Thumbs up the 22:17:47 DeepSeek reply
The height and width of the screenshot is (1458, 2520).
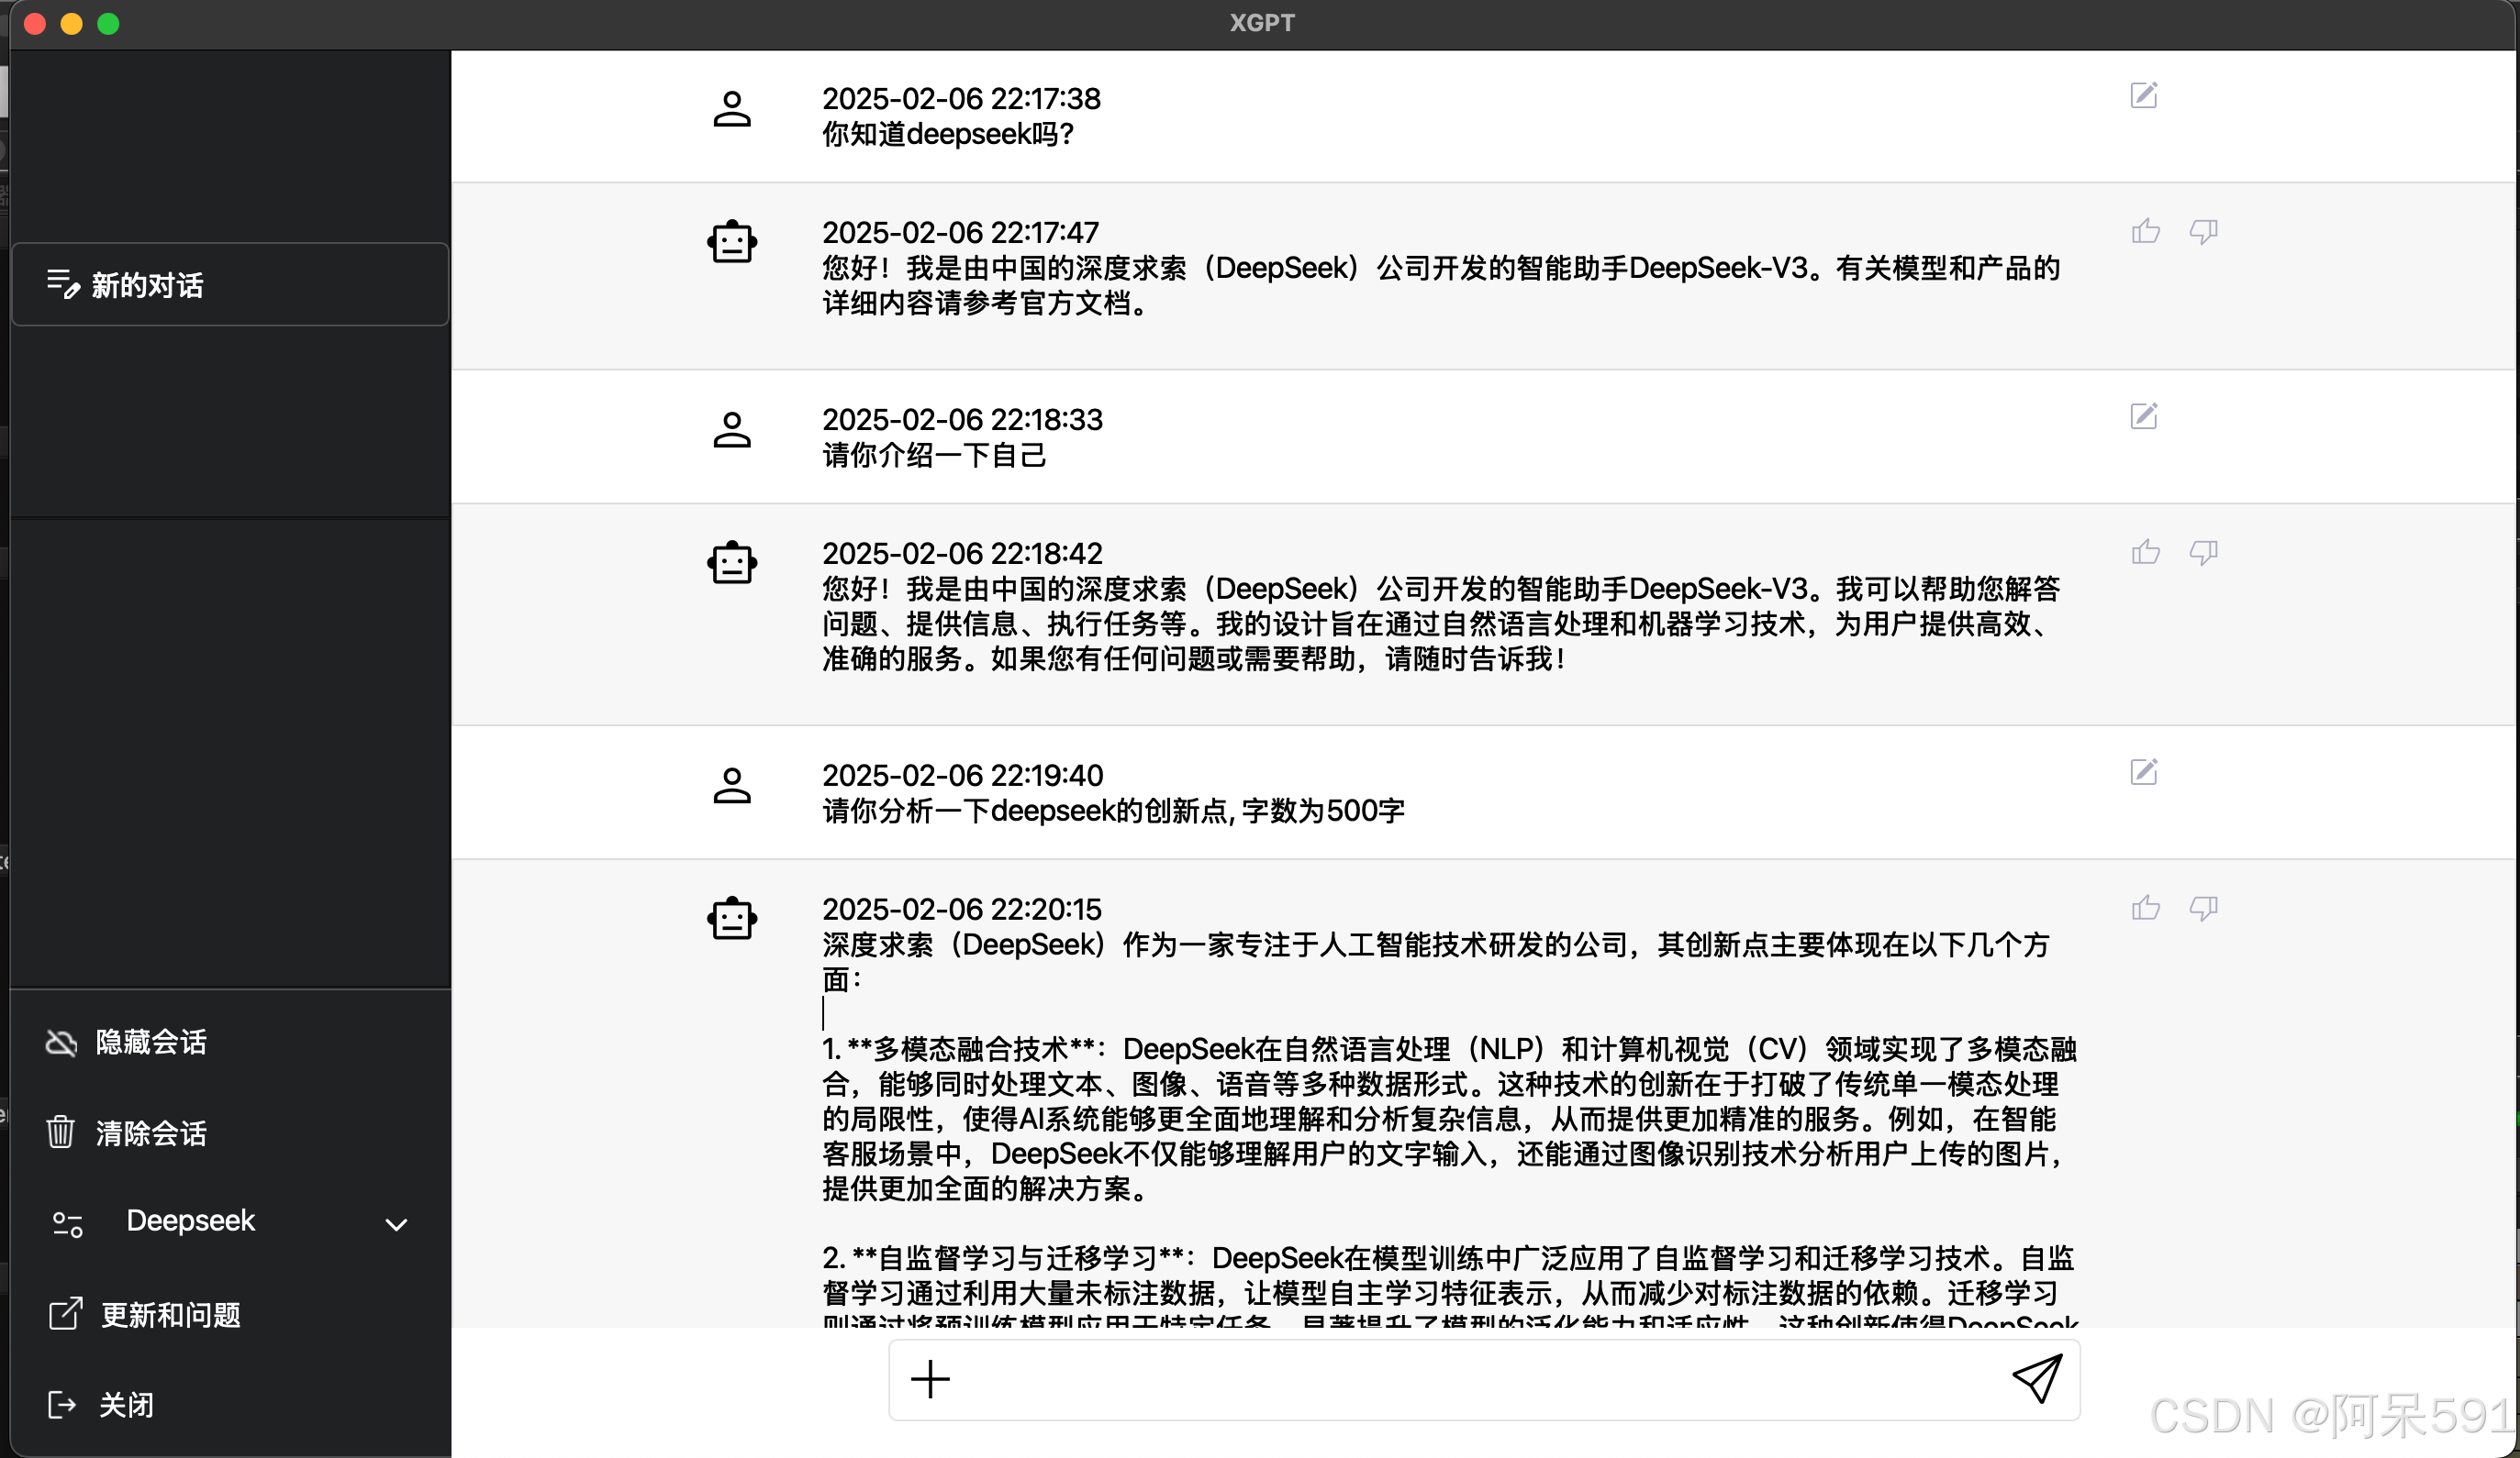tap(2146, 231)
